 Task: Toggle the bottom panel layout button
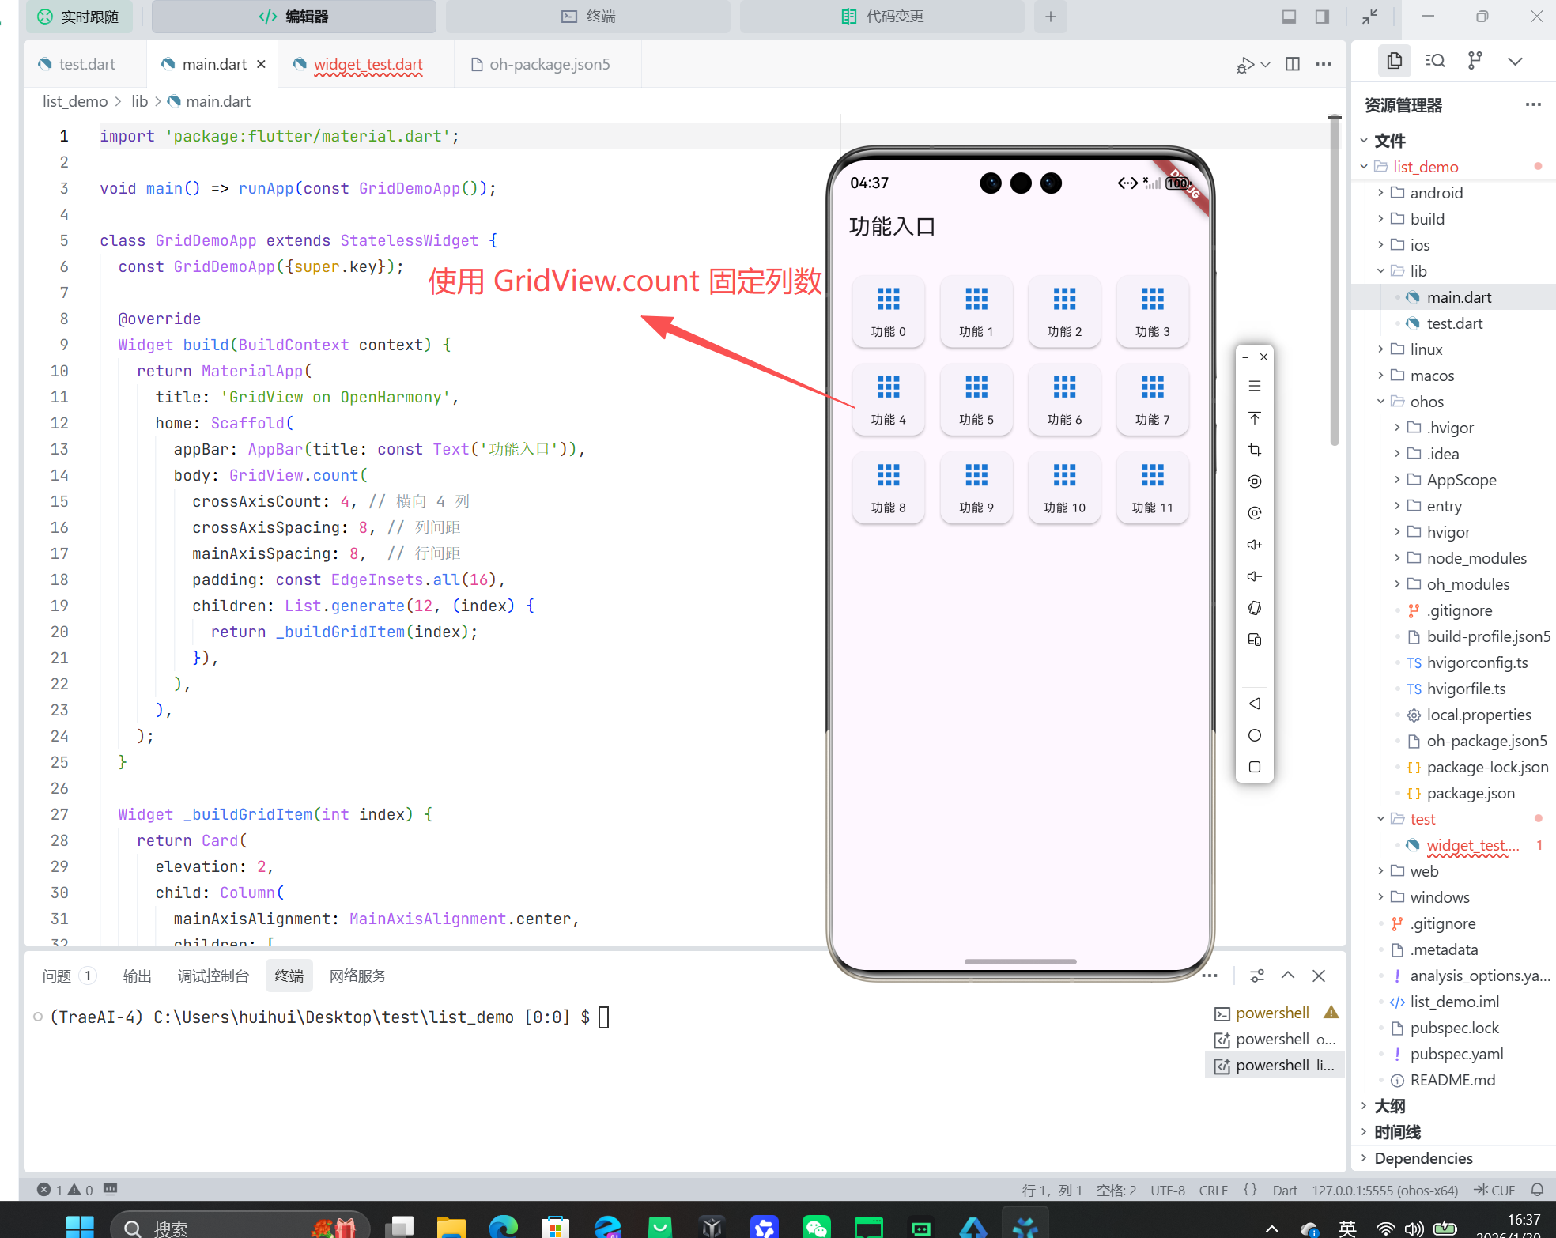[1289, 17]
